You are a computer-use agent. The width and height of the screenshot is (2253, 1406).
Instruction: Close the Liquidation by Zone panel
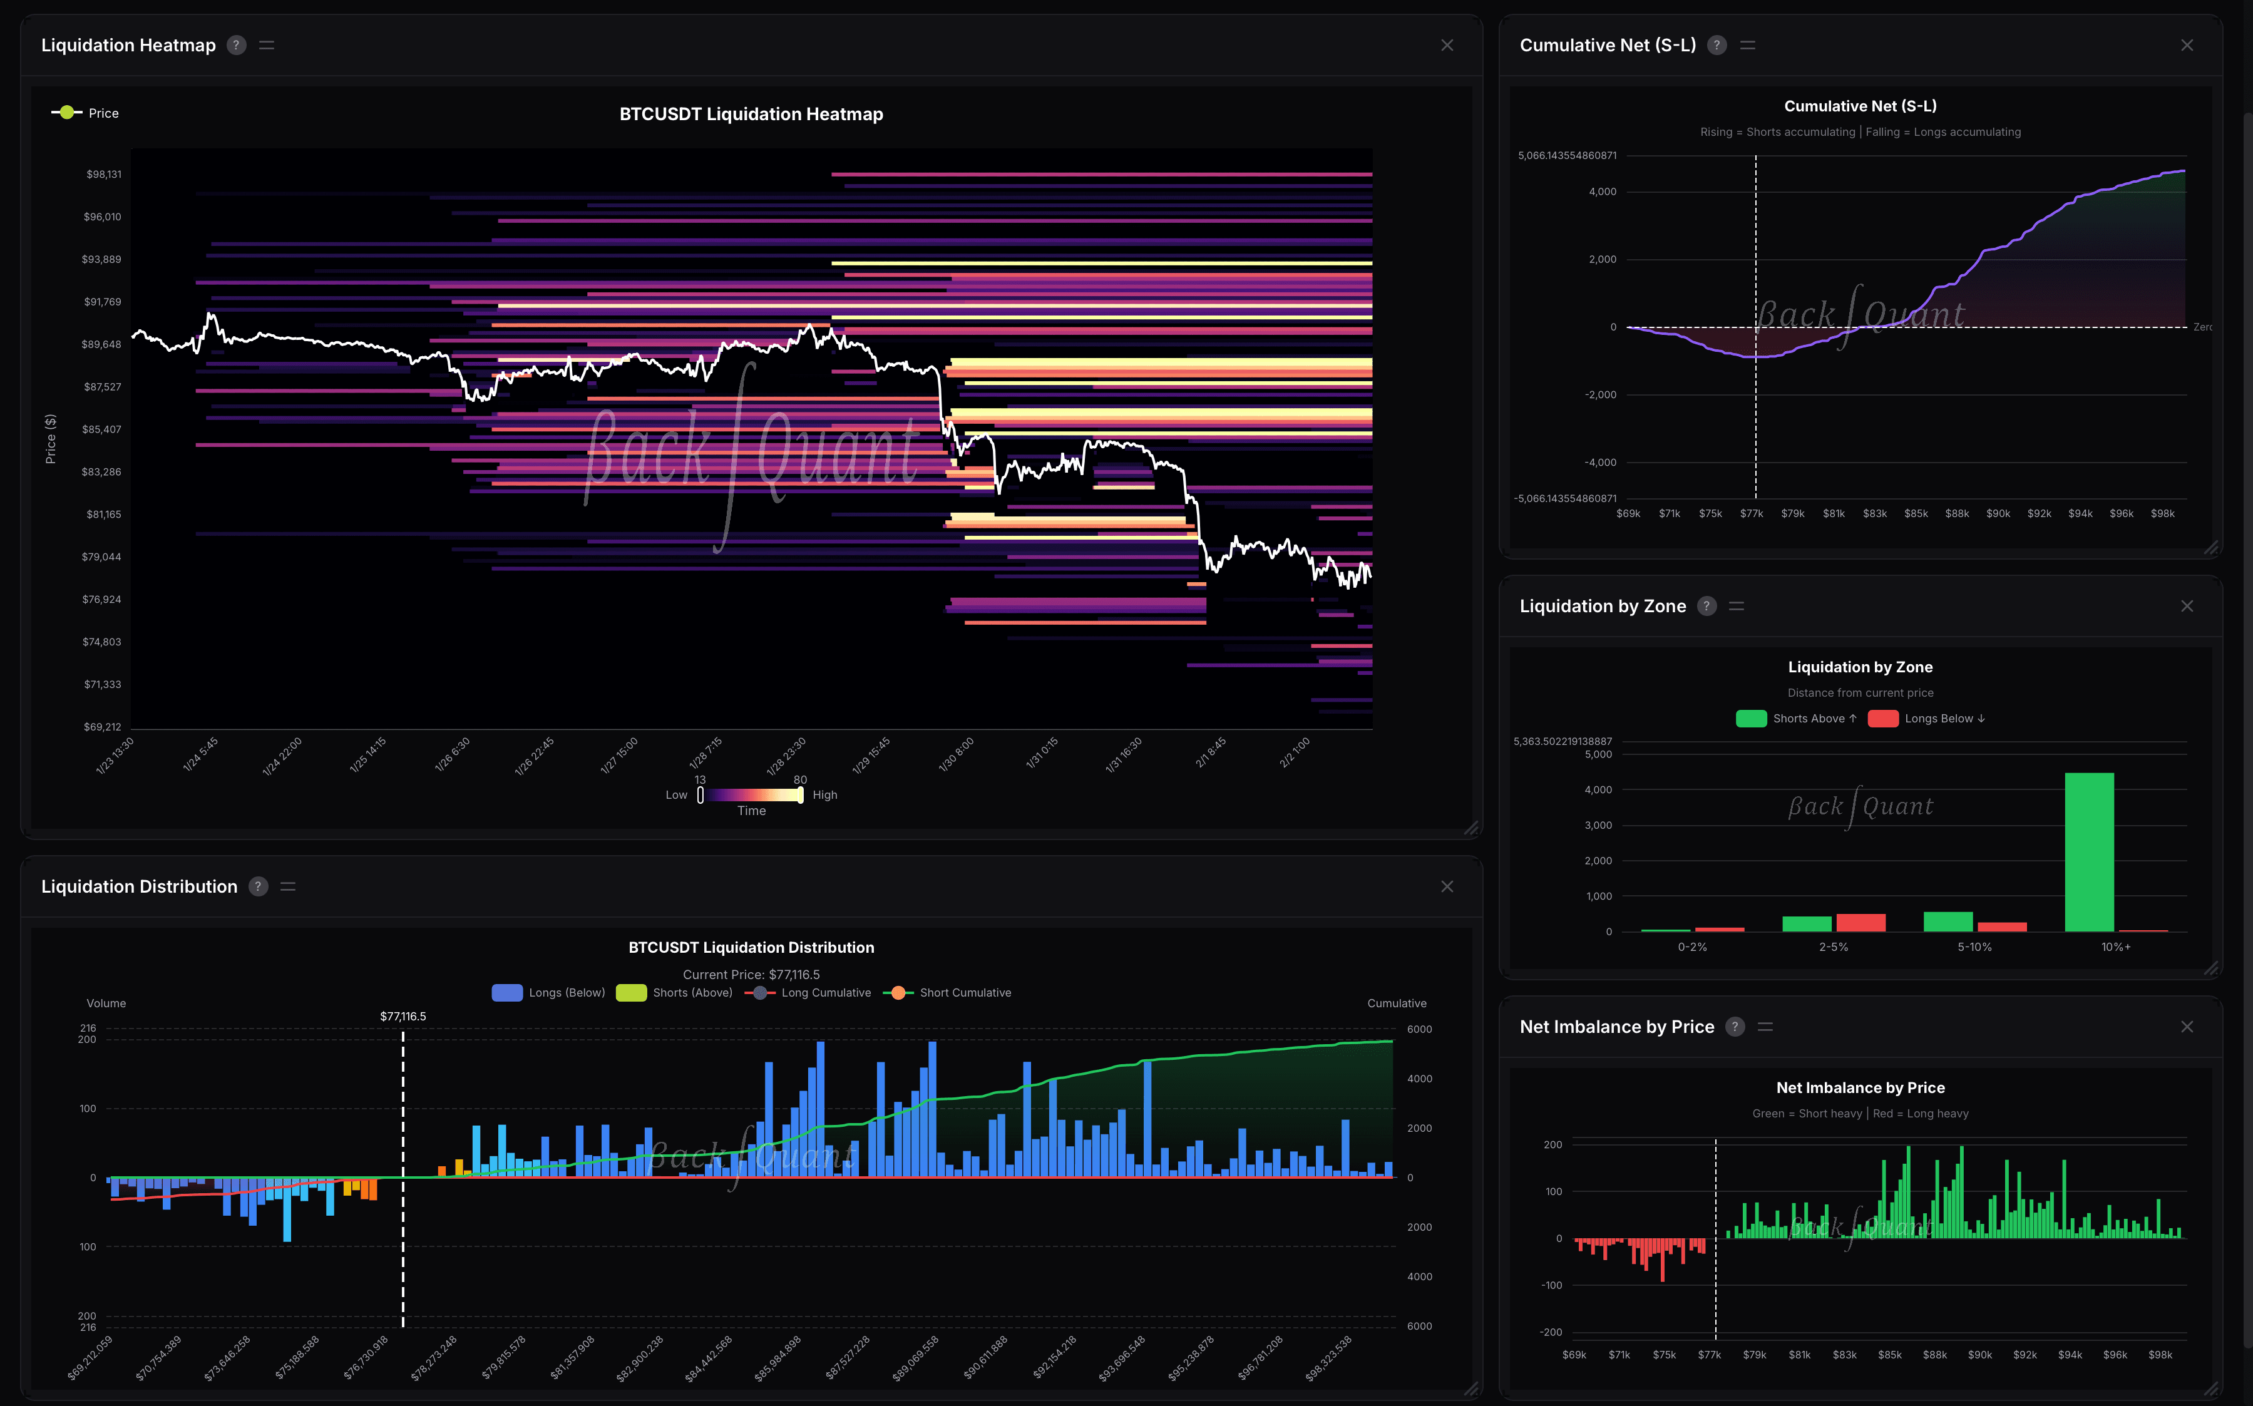[2188, 605]
